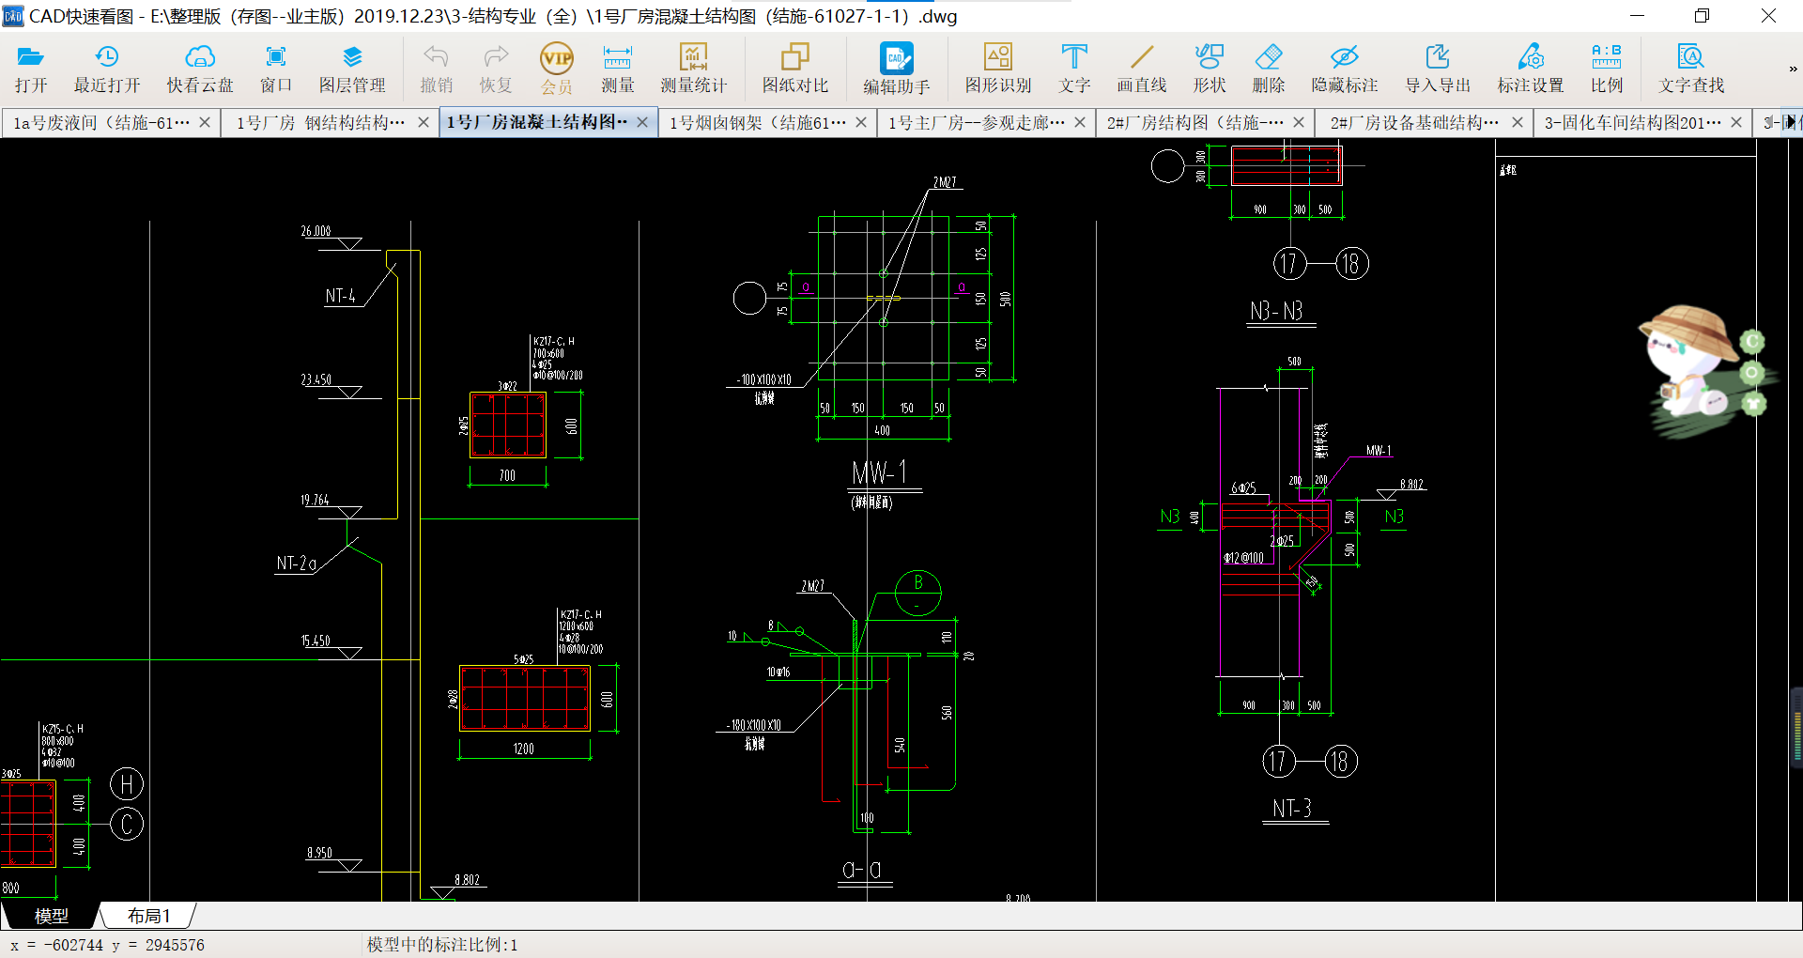
Task: Close the 1号厂房 钢结构 tab
Action: [x=424, y=122]
